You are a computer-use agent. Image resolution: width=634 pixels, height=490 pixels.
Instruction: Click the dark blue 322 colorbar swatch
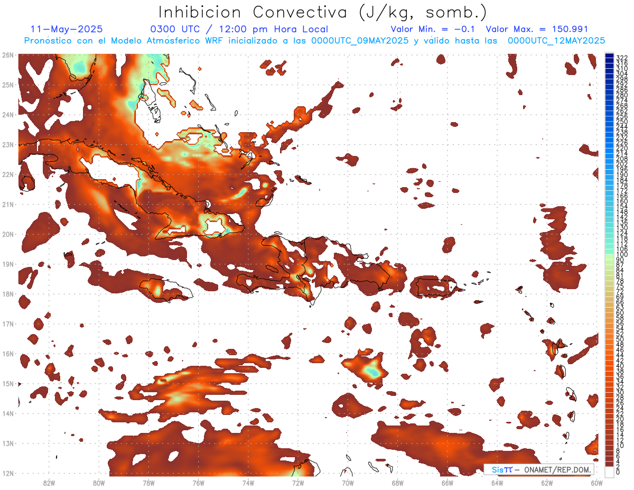610,56
